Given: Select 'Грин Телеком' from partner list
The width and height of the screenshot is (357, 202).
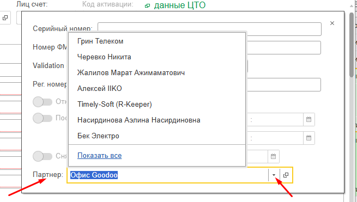Looking at the screenshot, I should [x=157, y=41].
